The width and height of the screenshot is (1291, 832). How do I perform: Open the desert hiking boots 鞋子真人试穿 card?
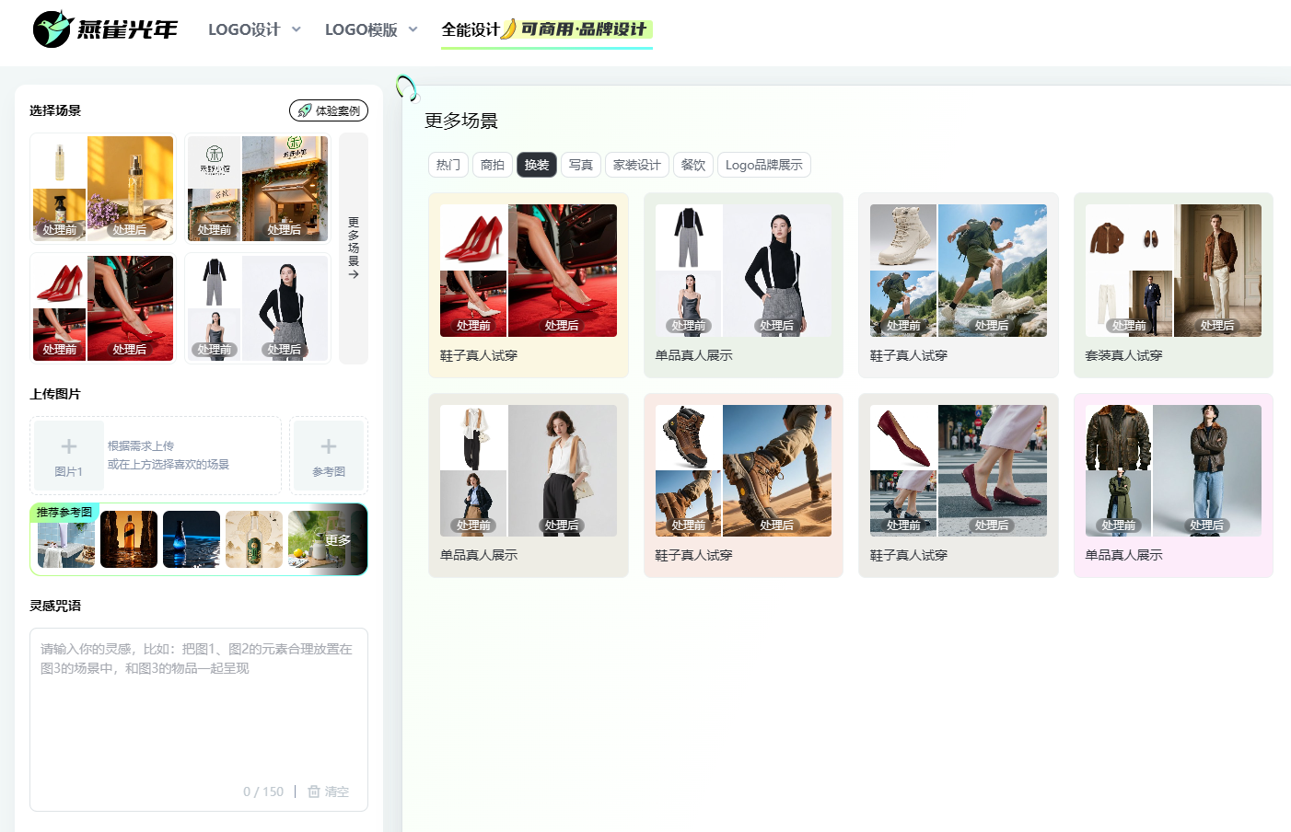pos(743,485)
